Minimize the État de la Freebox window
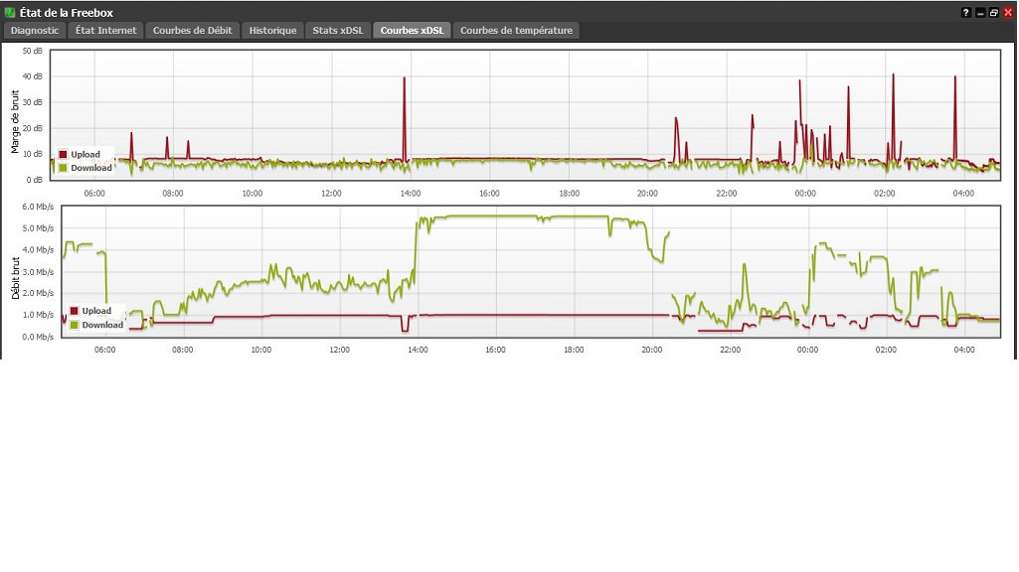 [980, 12]
